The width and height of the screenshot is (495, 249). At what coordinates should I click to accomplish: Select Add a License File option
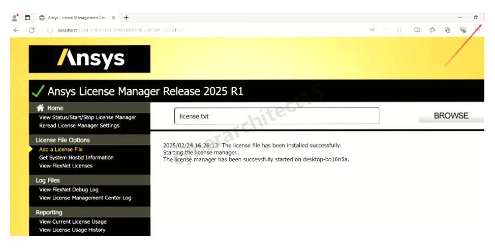point(61,150)
